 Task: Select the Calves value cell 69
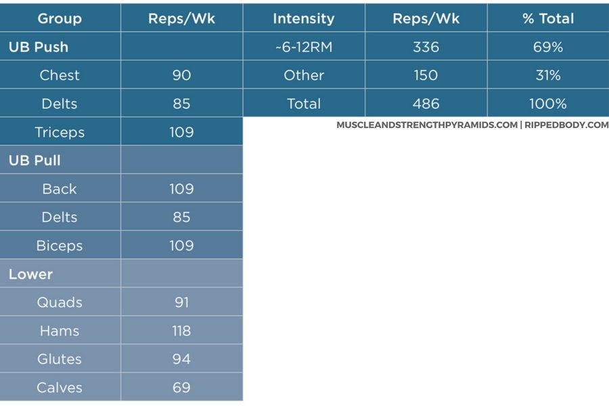[x=181, y=388]
